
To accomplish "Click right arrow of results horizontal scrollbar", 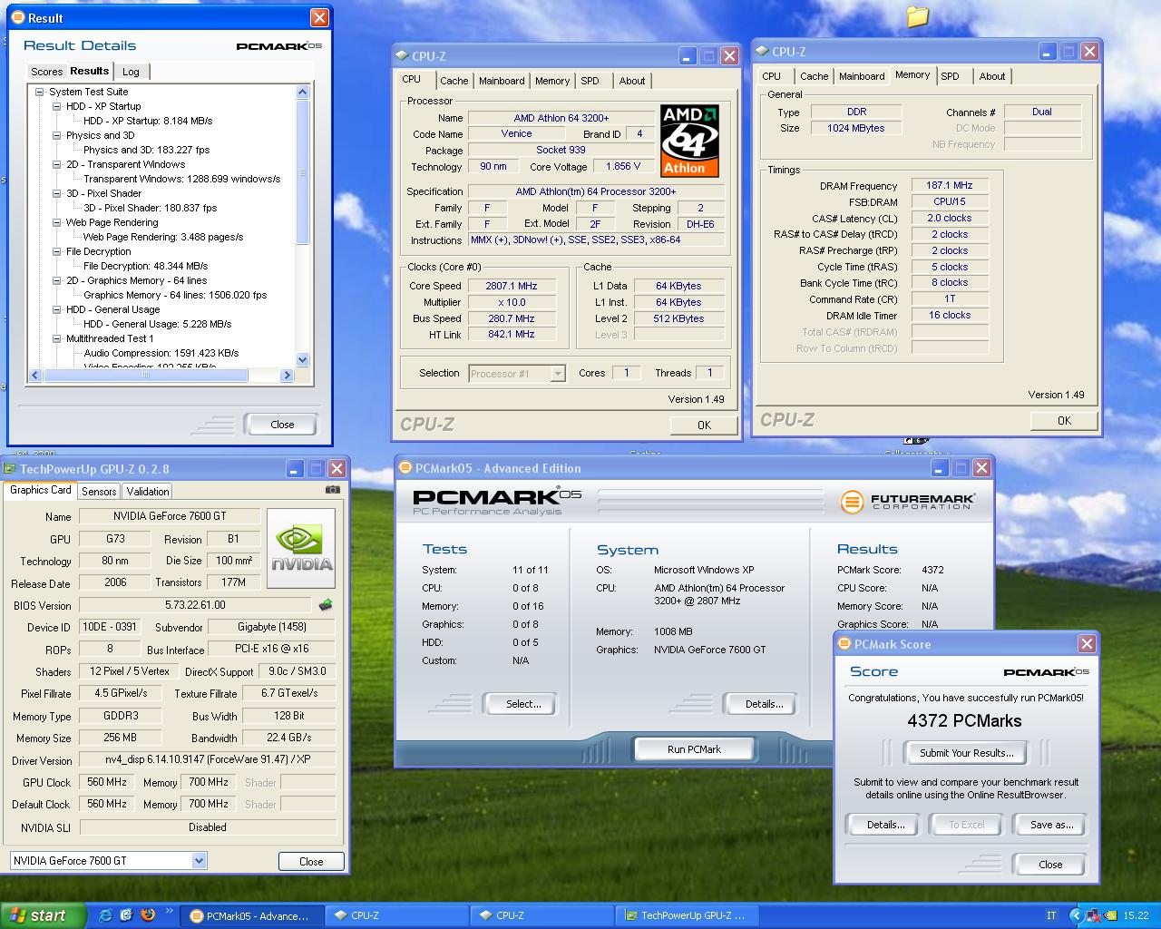I will pos(288,375).
